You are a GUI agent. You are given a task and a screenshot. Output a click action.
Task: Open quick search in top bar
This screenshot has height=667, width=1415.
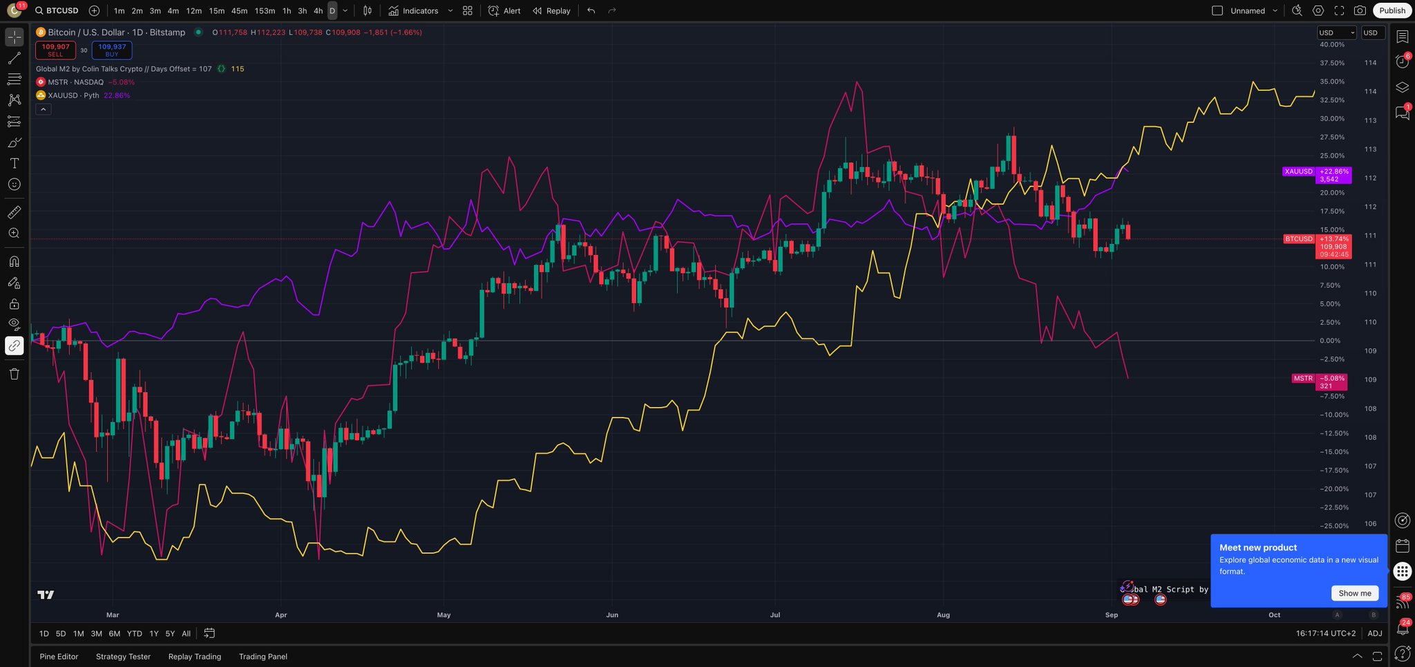[1298, 11]
